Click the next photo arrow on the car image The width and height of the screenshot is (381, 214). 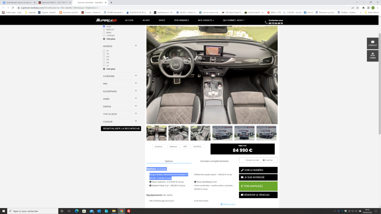[x=275, y=75]
